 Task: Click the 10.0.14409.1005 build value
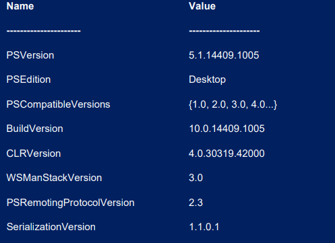(226, 129)
